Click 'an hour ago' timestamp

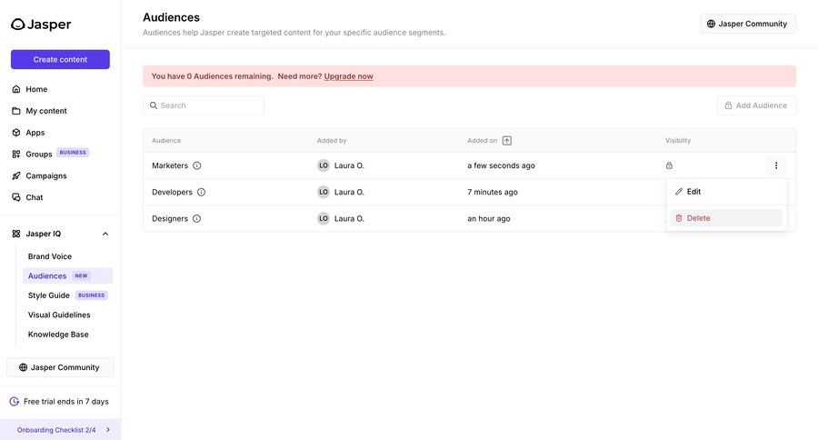coord(489,219)
